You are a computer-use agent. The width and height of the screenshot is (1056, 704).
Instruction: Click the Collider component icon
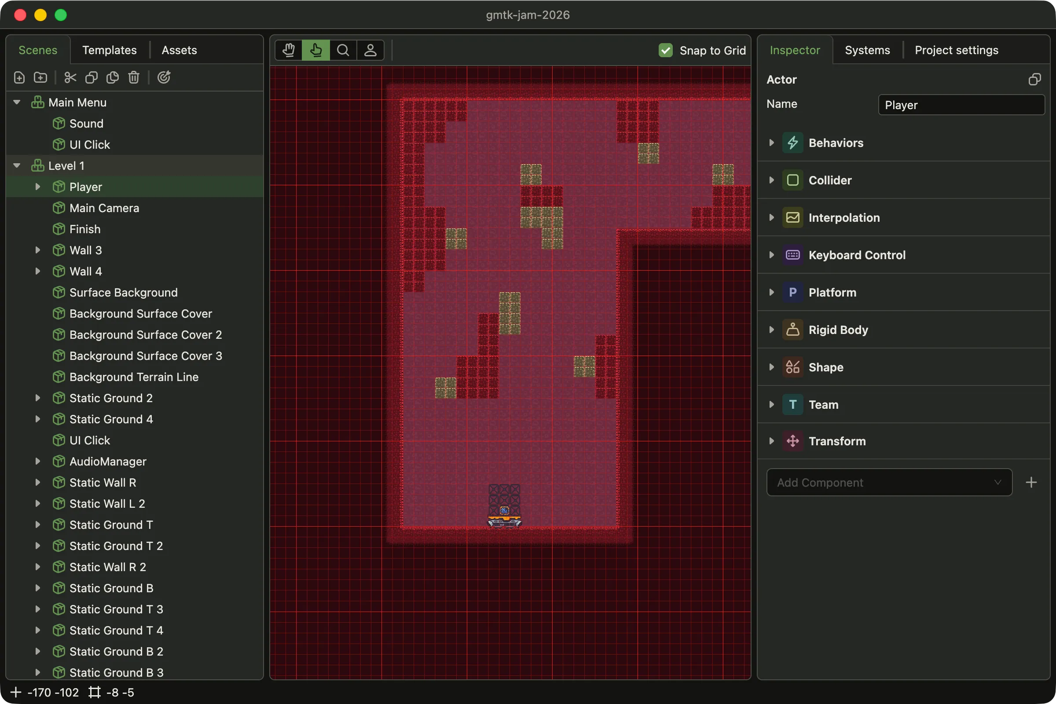point(793,180)
